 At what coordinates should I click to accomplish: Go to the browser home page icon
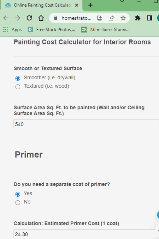(x=41, y=18)
